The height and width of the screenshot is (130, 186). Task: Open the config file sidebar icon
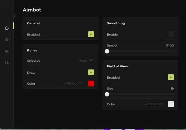click(7, 63)
